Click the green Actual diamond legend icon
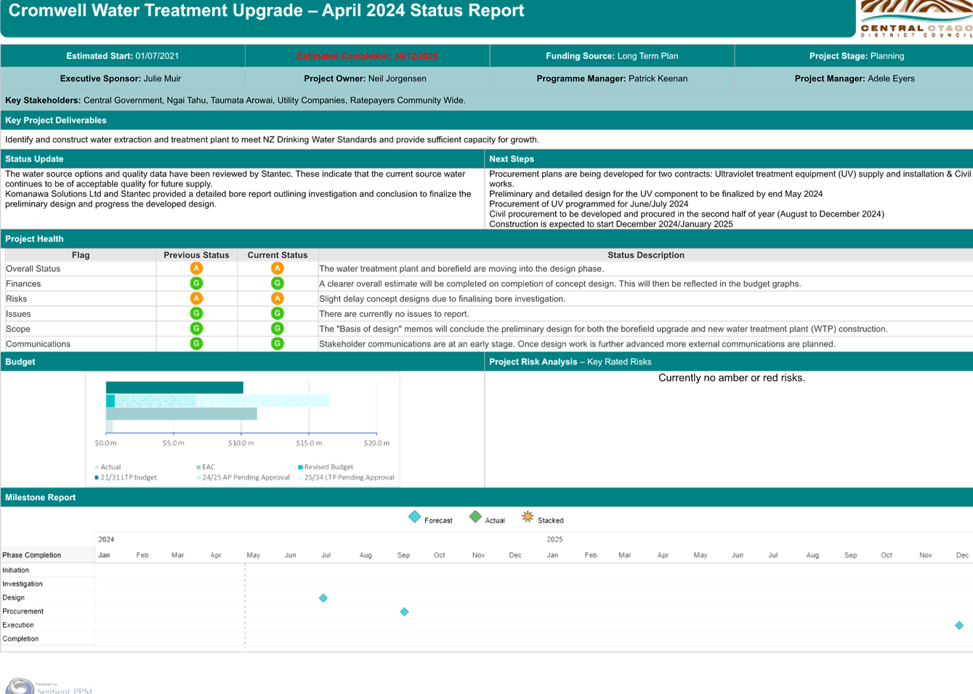 [x=475, y=517]
